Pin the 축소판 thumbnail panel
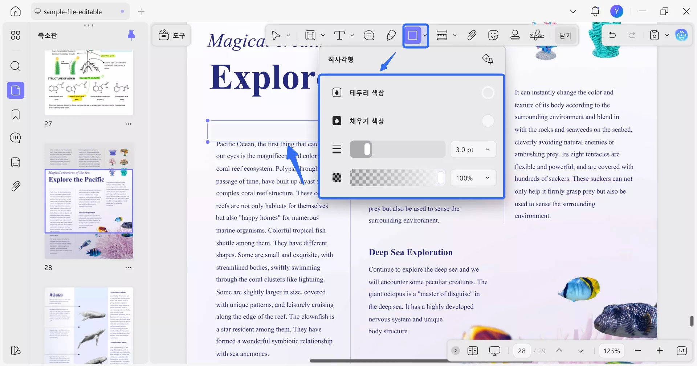The width and height of the screenshot is (697, 366). coord(131,35)
